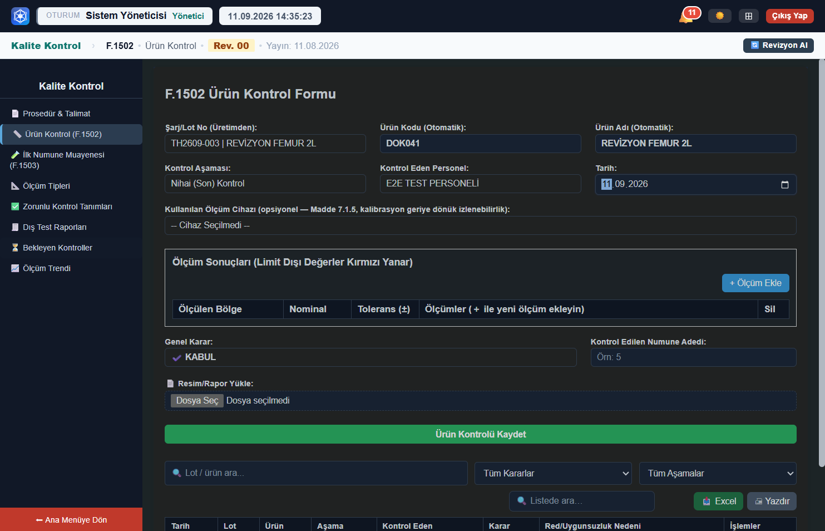Expand the Tüm Aşamalar dropdown

(x=718, y=473)
